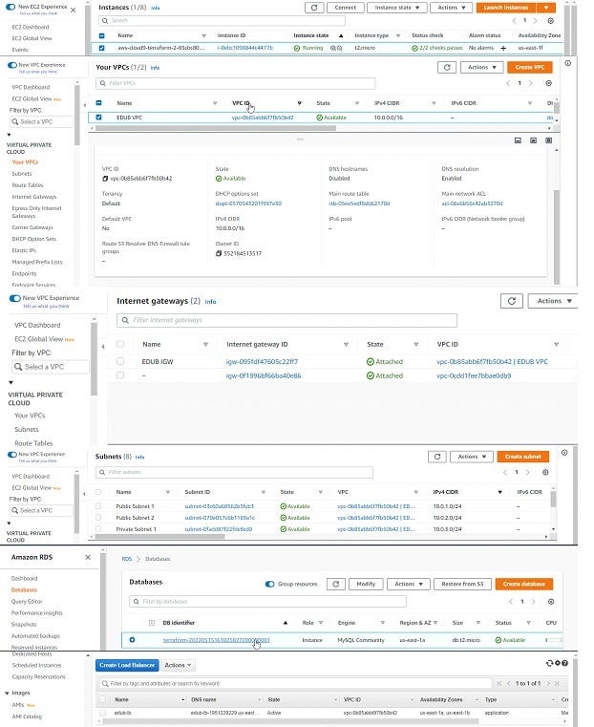Refresh the RDS Databases list

pyautogui.click(x=336, y=585)
